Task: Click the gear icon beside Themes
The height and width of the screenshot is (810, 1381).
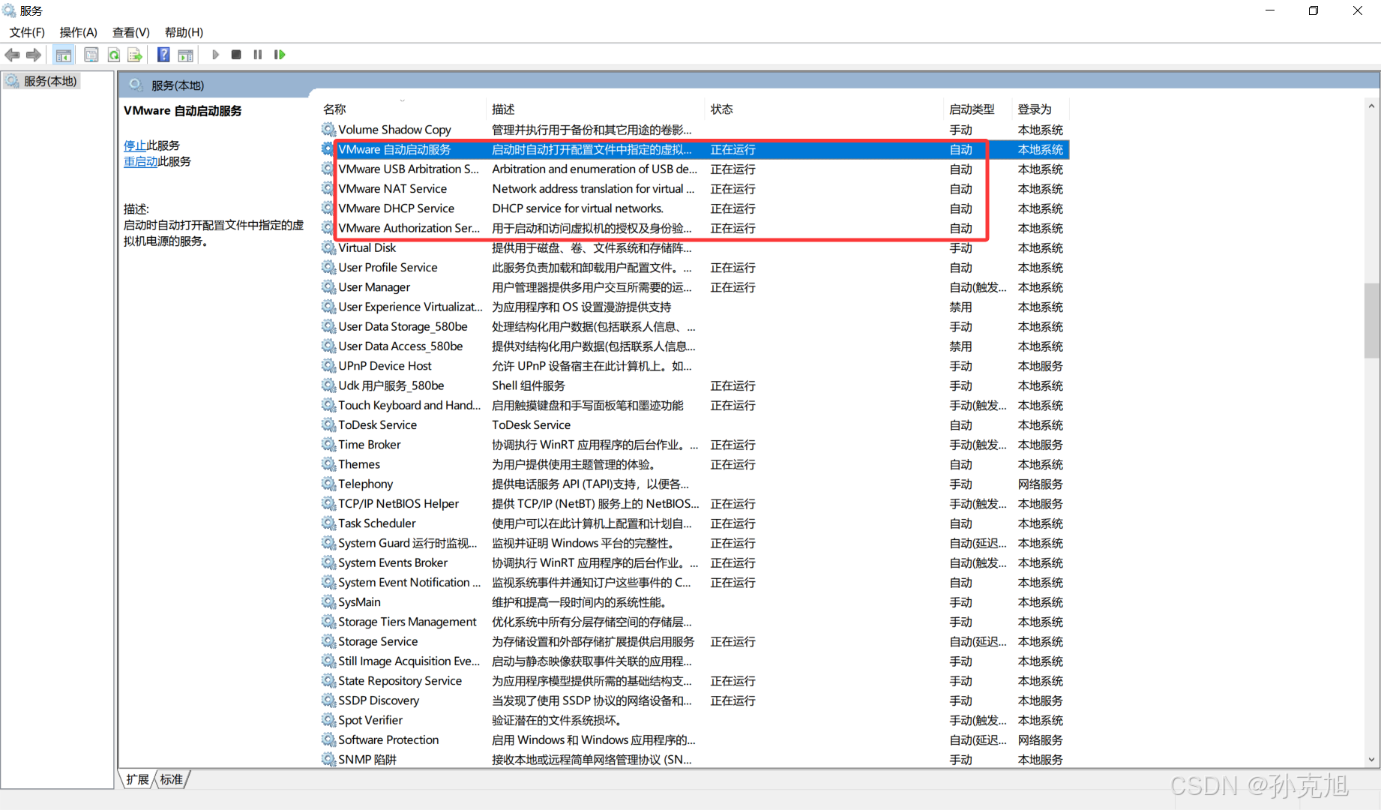Action: click(328, 464)
